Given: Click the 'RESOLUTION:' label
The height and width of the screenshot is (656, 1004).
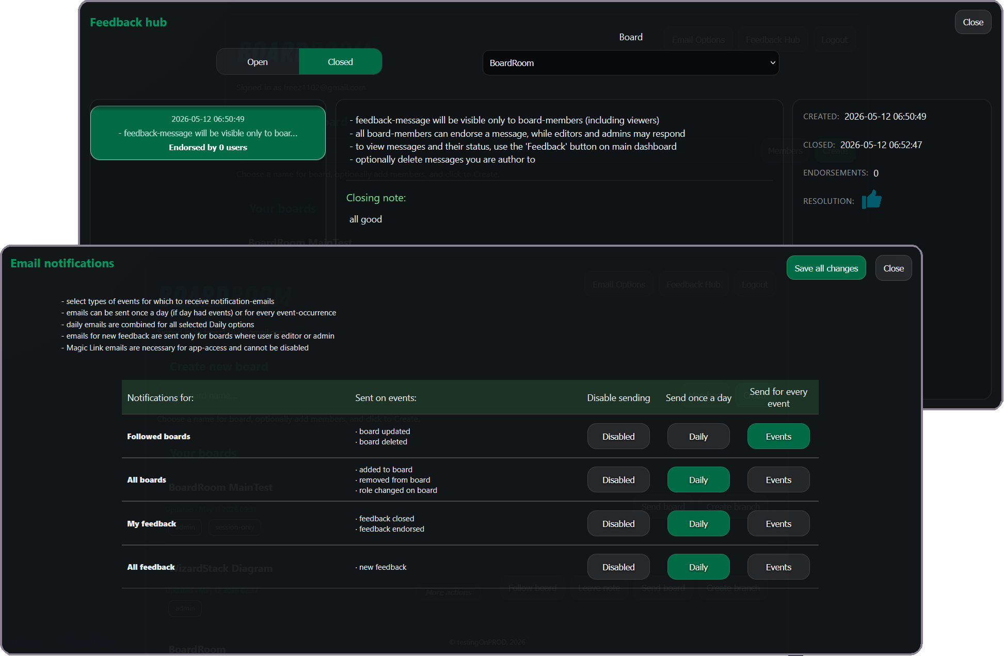Looking at the screenshot, I should pyautogui.click(x=828, y=201).
